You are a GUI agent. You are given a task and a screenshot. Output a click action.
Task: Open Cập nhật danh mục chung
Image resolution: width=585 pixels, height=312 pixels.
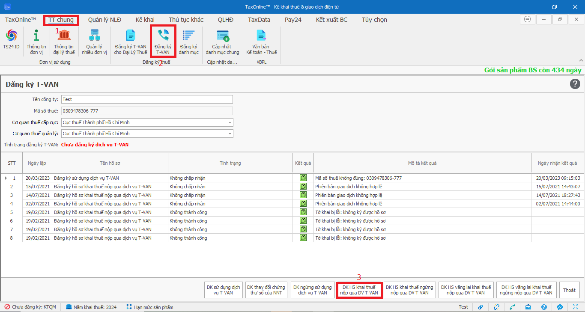[x=222, y=42]
